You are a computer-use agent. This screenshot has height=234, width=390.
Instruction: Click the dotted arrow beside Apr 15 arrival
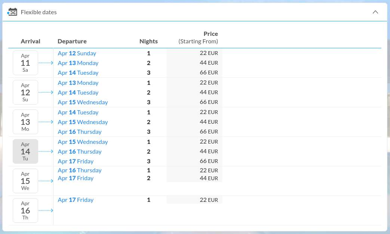click(46, 181)
